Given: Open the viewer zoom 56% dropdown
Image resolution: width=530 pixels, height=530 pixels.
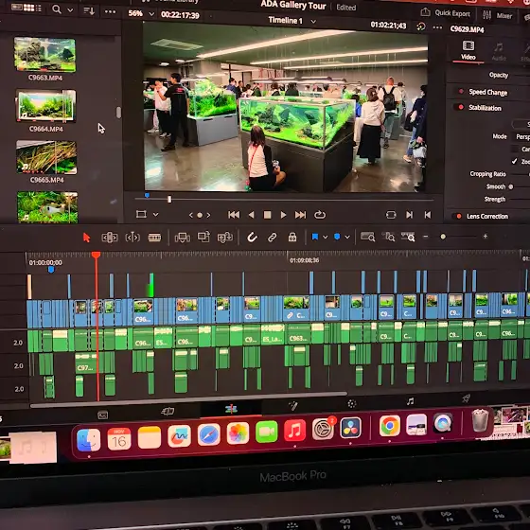Looking at the screenshot, I should 151,14.
